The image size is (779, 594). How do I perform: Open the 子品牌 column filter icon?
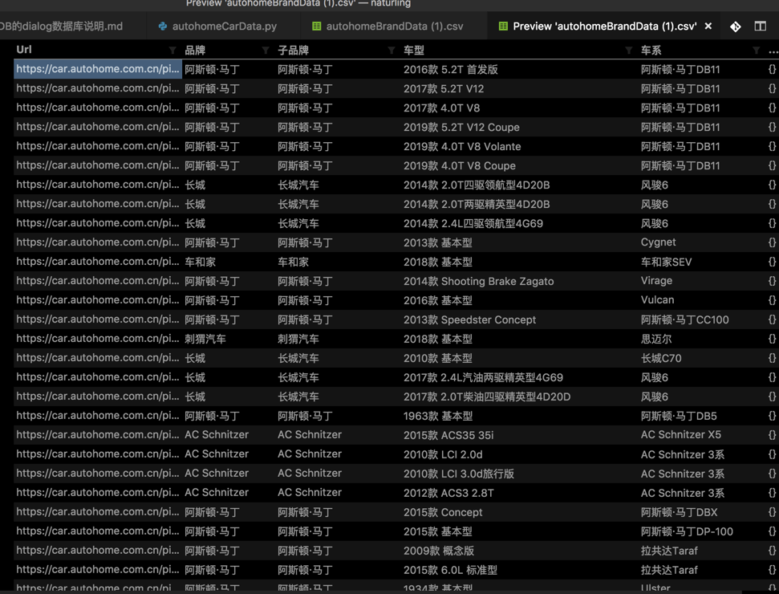pos(392,51)
